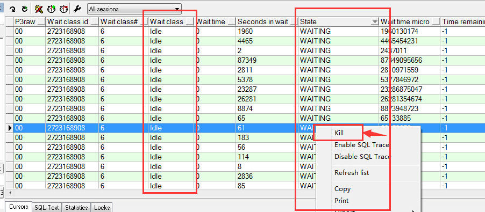The width and height of the screenshot is (485, 212).
Task: Click the Refresh sessions toolbar icon
Action: tap(12, 9)
